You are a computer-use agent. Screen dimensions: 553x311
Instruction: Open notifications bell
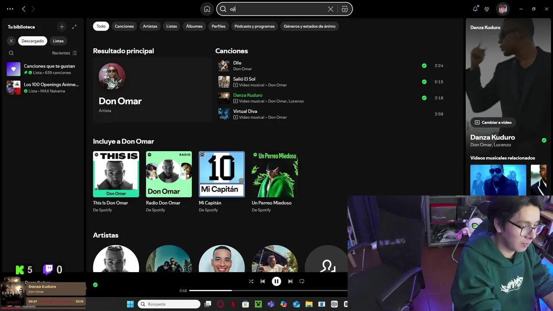pos(475,9)
